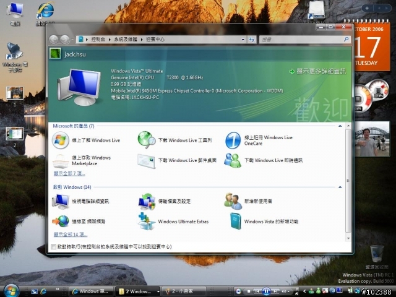The image size is (396, 297).
Task: Click the data drive desktop shortcut
Action: (x=316, y=12)
